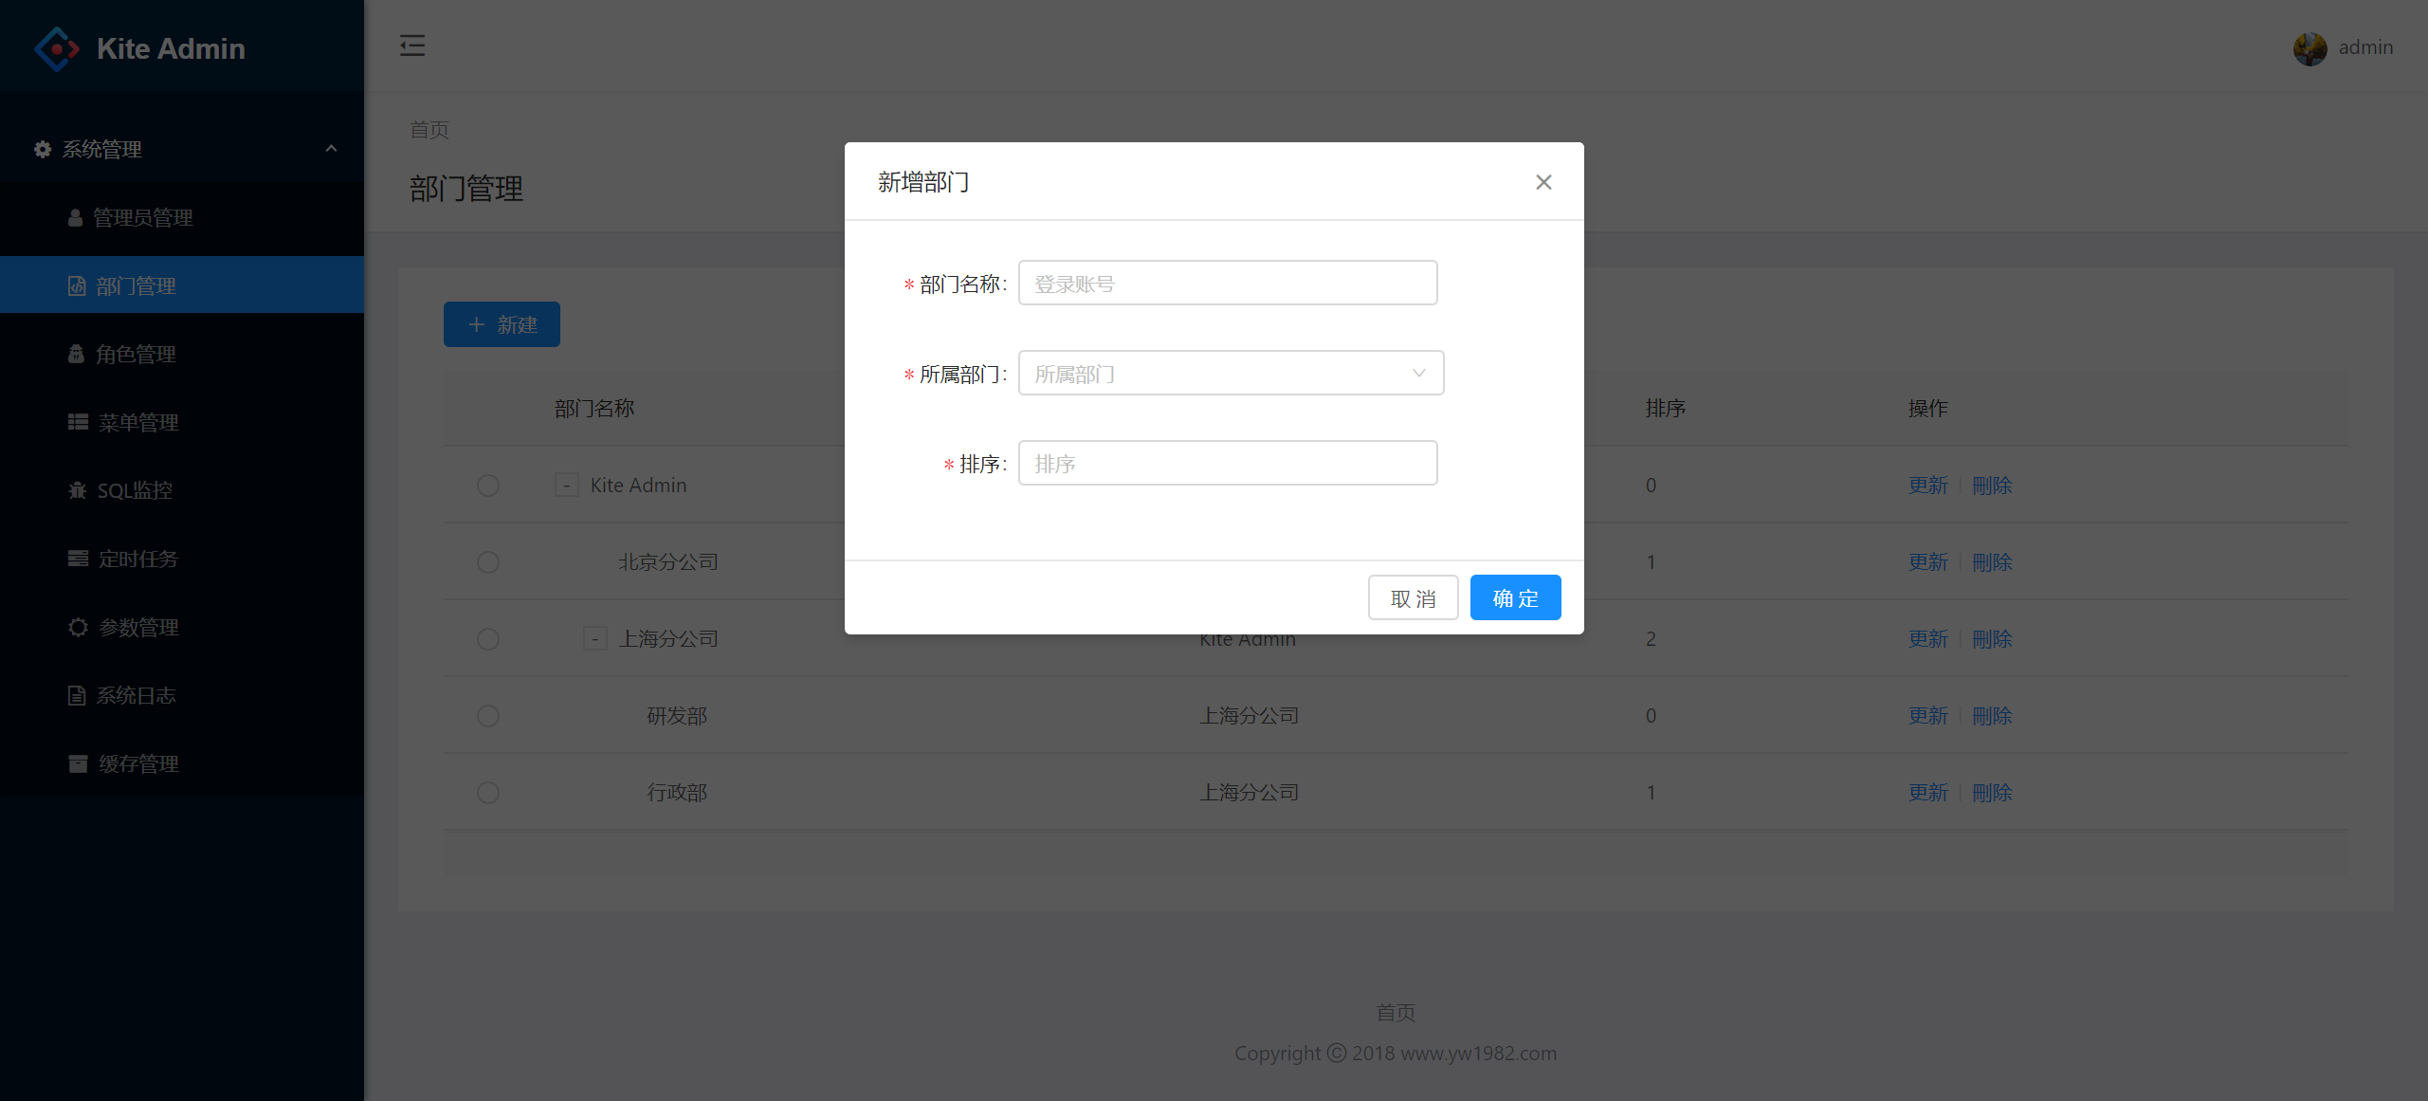Click the Kite Admin logo icon

[x=57, y=48]
